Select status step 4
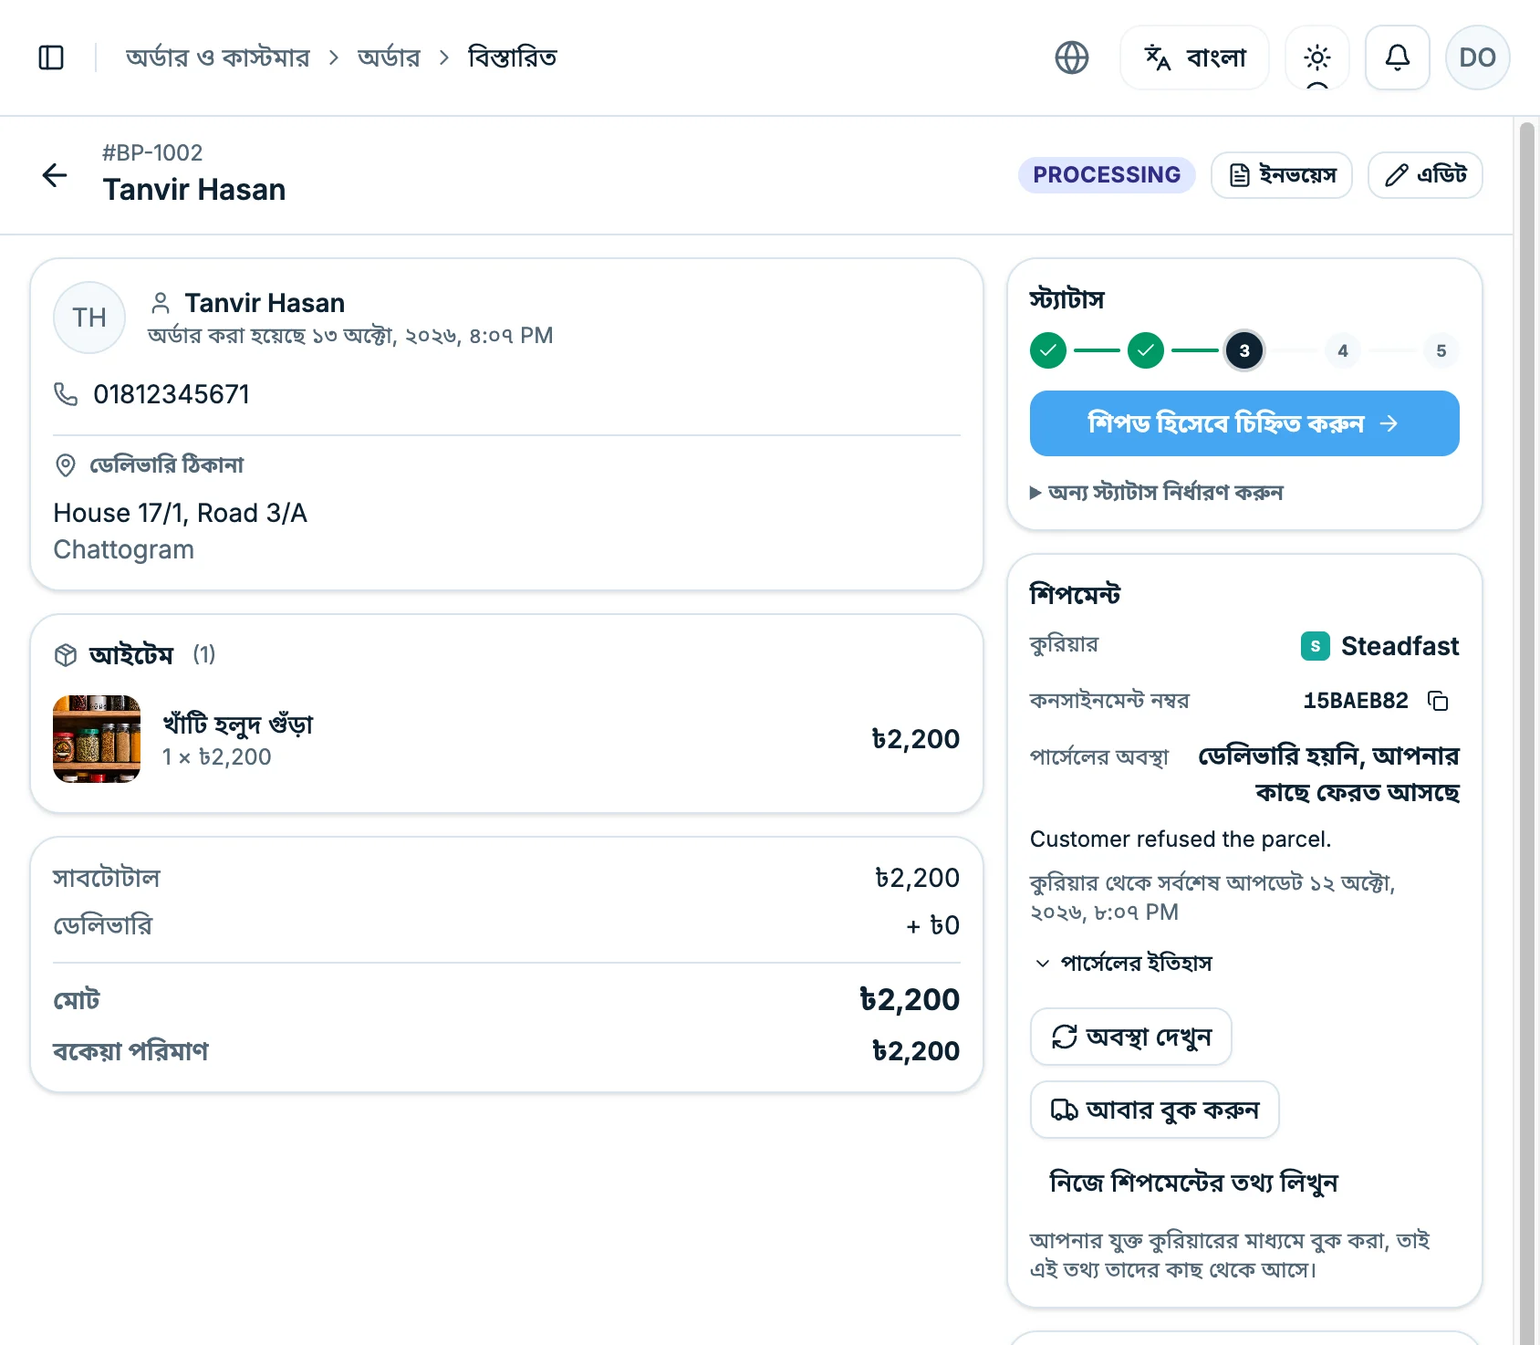 1343,350
